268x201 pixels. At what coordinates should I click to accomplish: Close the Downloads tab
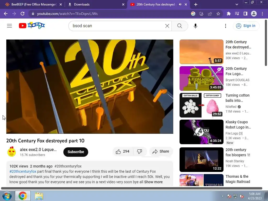coord(123,4)
